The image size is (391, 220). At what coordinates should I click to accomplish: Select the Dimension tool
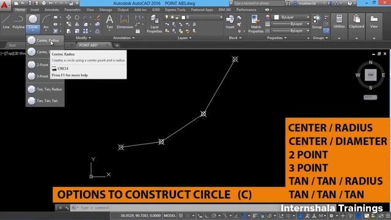pyautogui.click(x=125, y=22)
